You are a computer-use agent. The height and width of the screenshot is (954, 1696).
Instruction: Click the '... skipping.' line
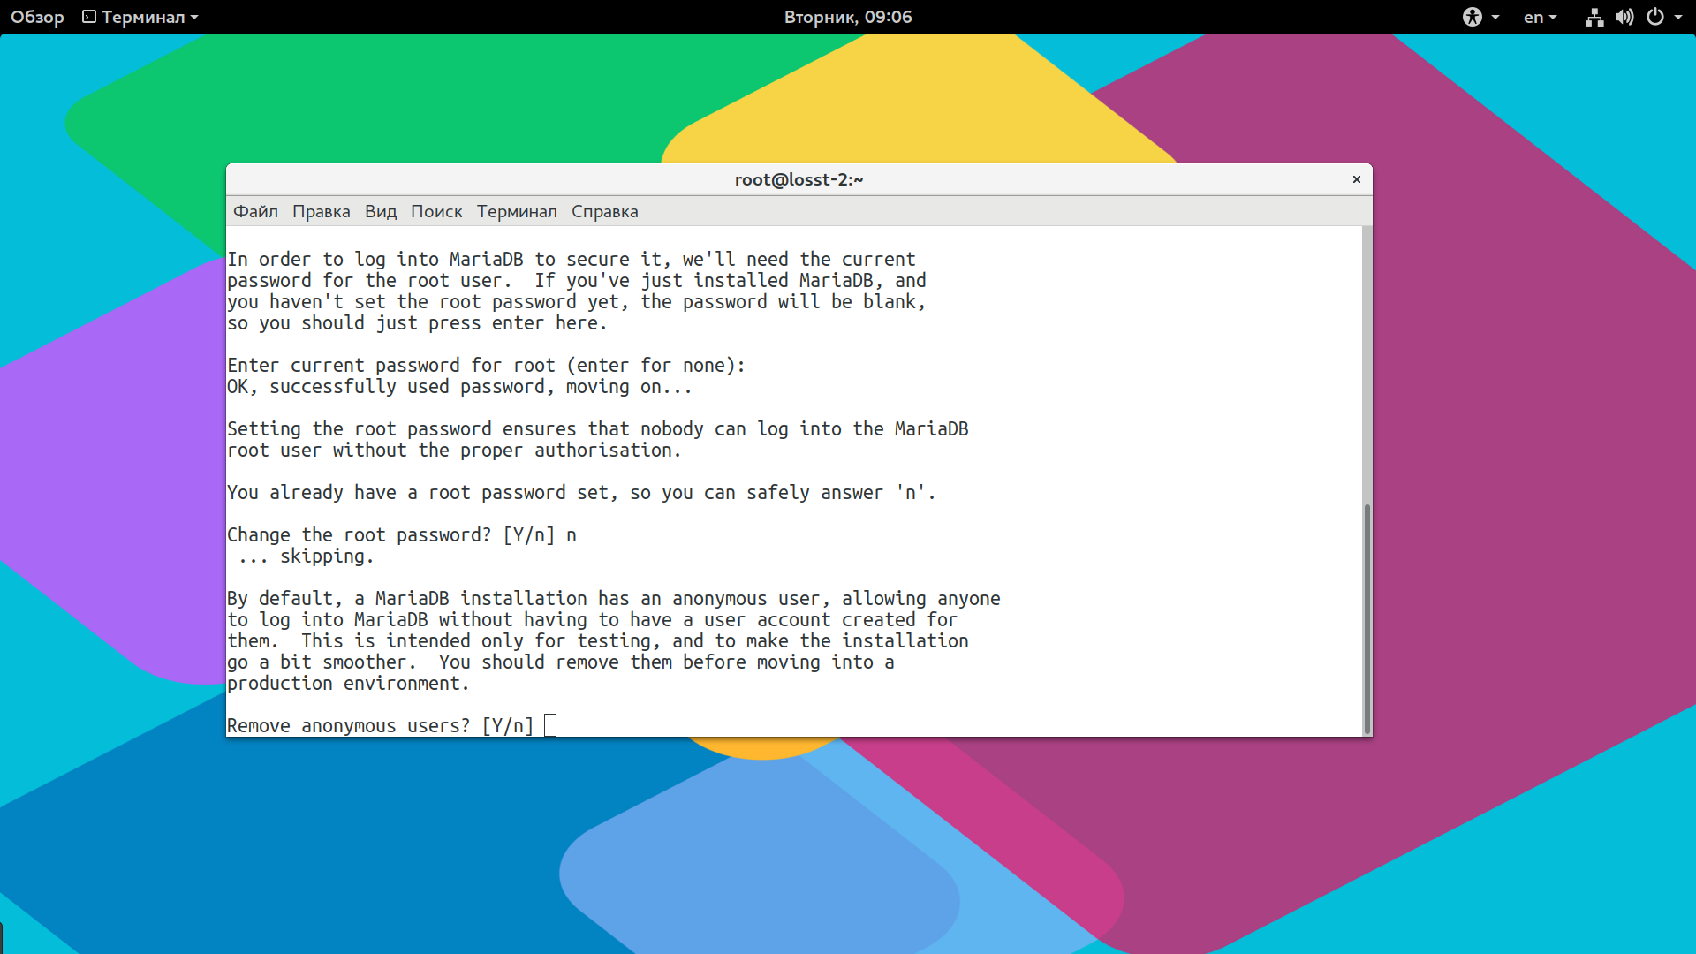click(x=307, y=556)
